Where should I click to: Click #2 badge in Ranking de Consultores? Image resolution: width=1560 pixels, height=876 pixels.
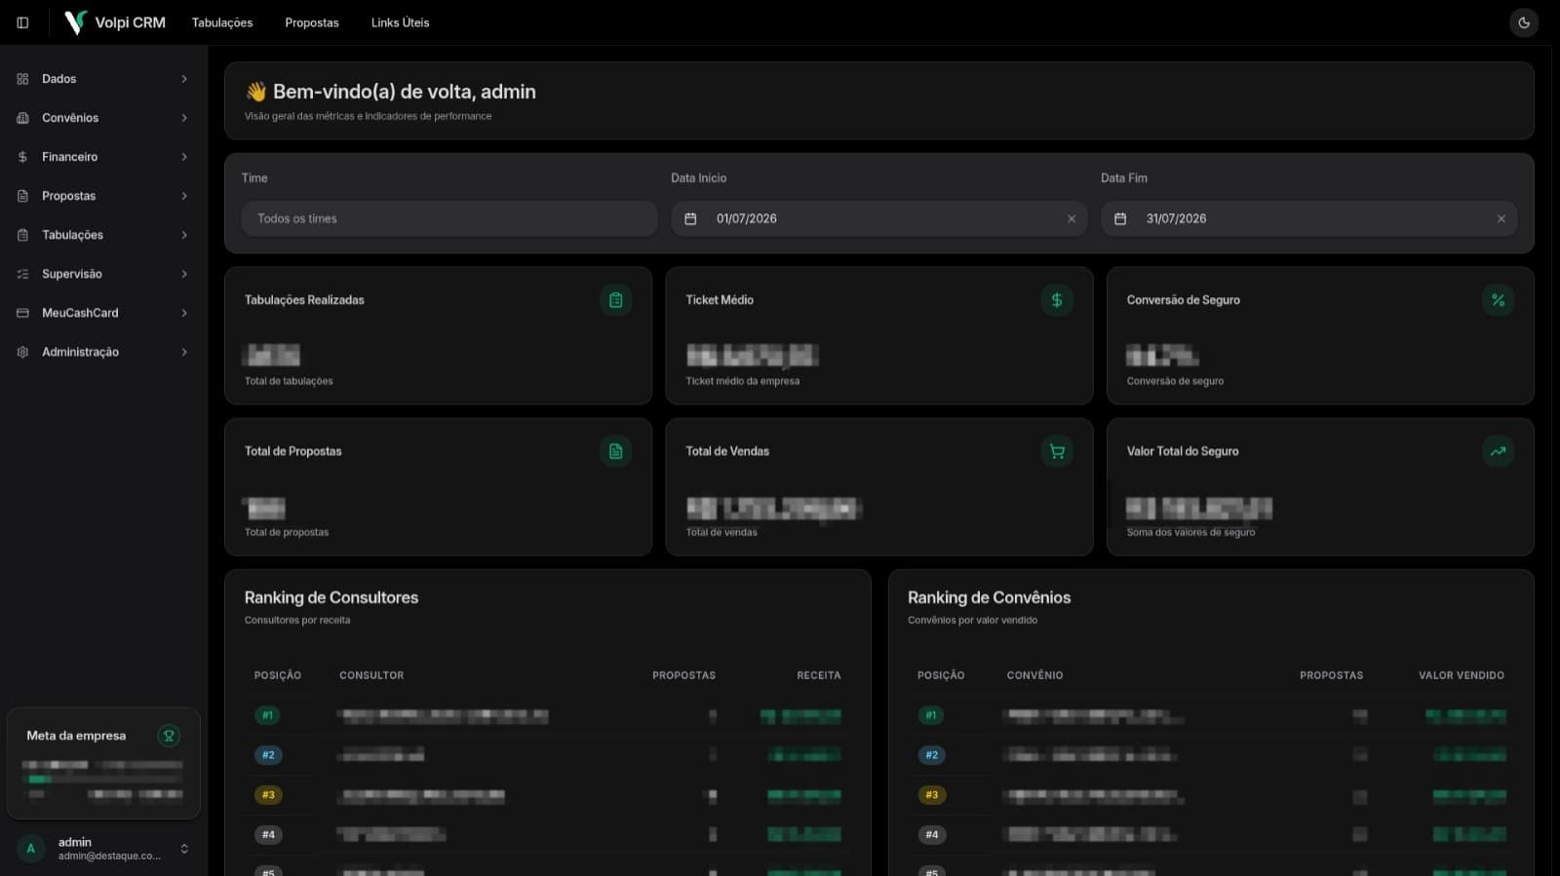coord(268,755)
